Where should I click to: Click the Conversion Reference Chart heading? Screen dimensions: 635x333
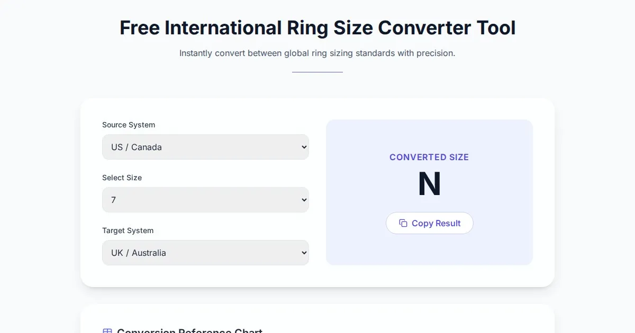(x=189, y=331)
